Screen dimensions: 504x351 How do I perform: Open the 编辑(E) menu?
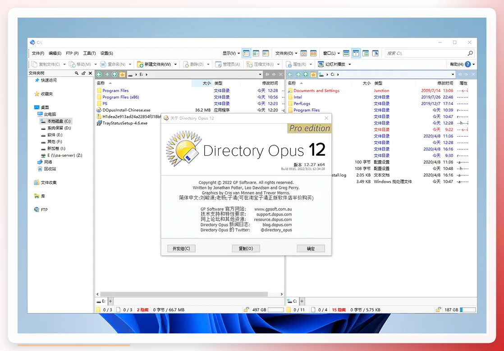point(55,53)
